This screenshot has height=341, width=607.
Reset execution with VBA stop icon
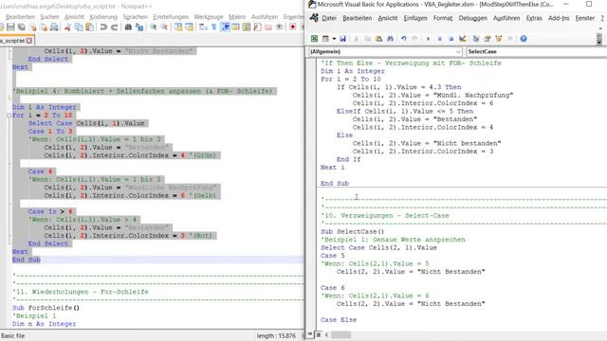point(451,39)
